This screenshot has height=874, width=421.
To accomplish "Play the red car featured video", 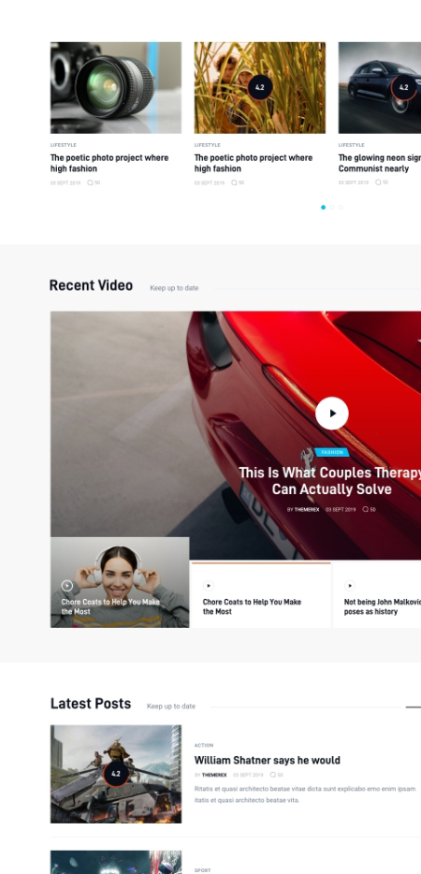I will click(332, 413).
